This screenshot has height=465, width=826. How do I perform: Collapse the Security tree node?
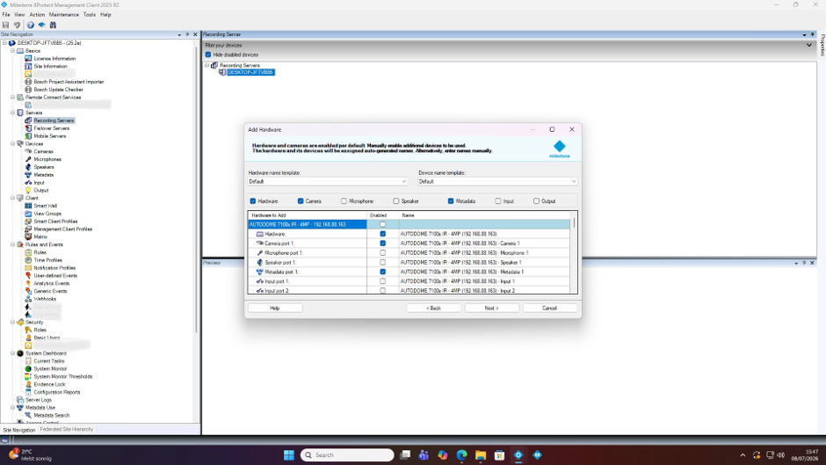[12, 322]
